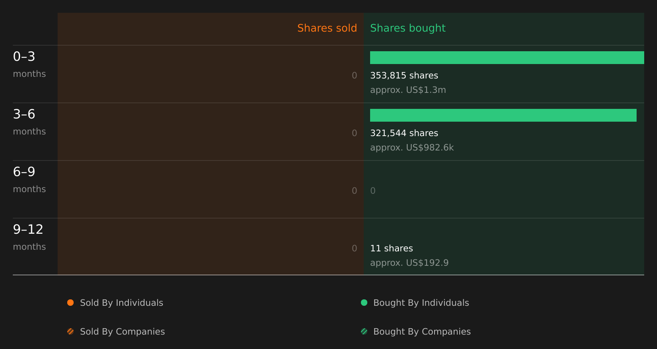Select the 0–3 months green bar
The width and height of the screenshot is (657, 349).
(x=507, y=58)
